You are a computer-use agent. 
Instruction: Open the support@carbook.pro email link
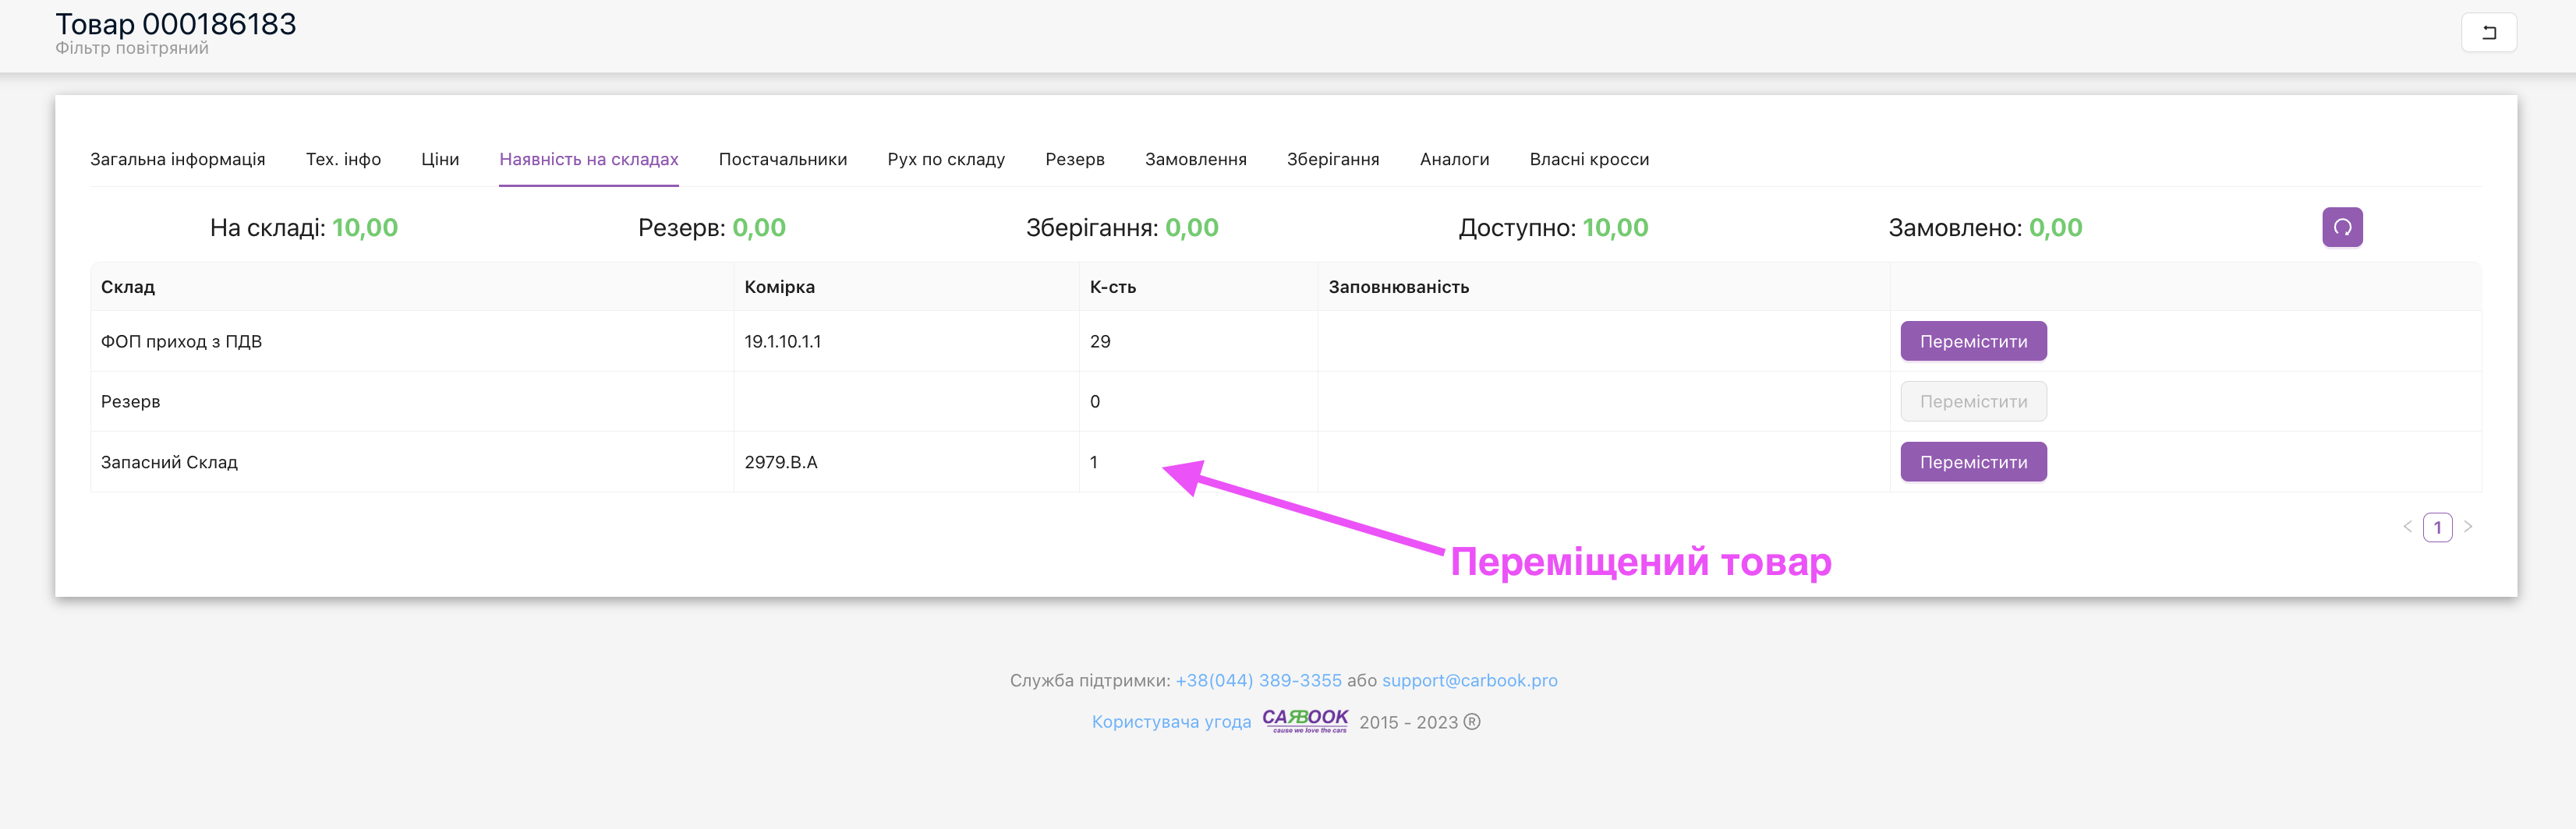[1469, 680]
